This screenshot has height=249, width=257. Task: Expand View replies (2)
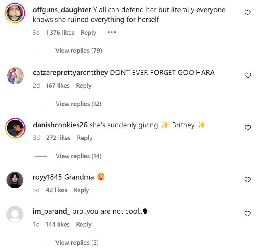coord(77,243)
